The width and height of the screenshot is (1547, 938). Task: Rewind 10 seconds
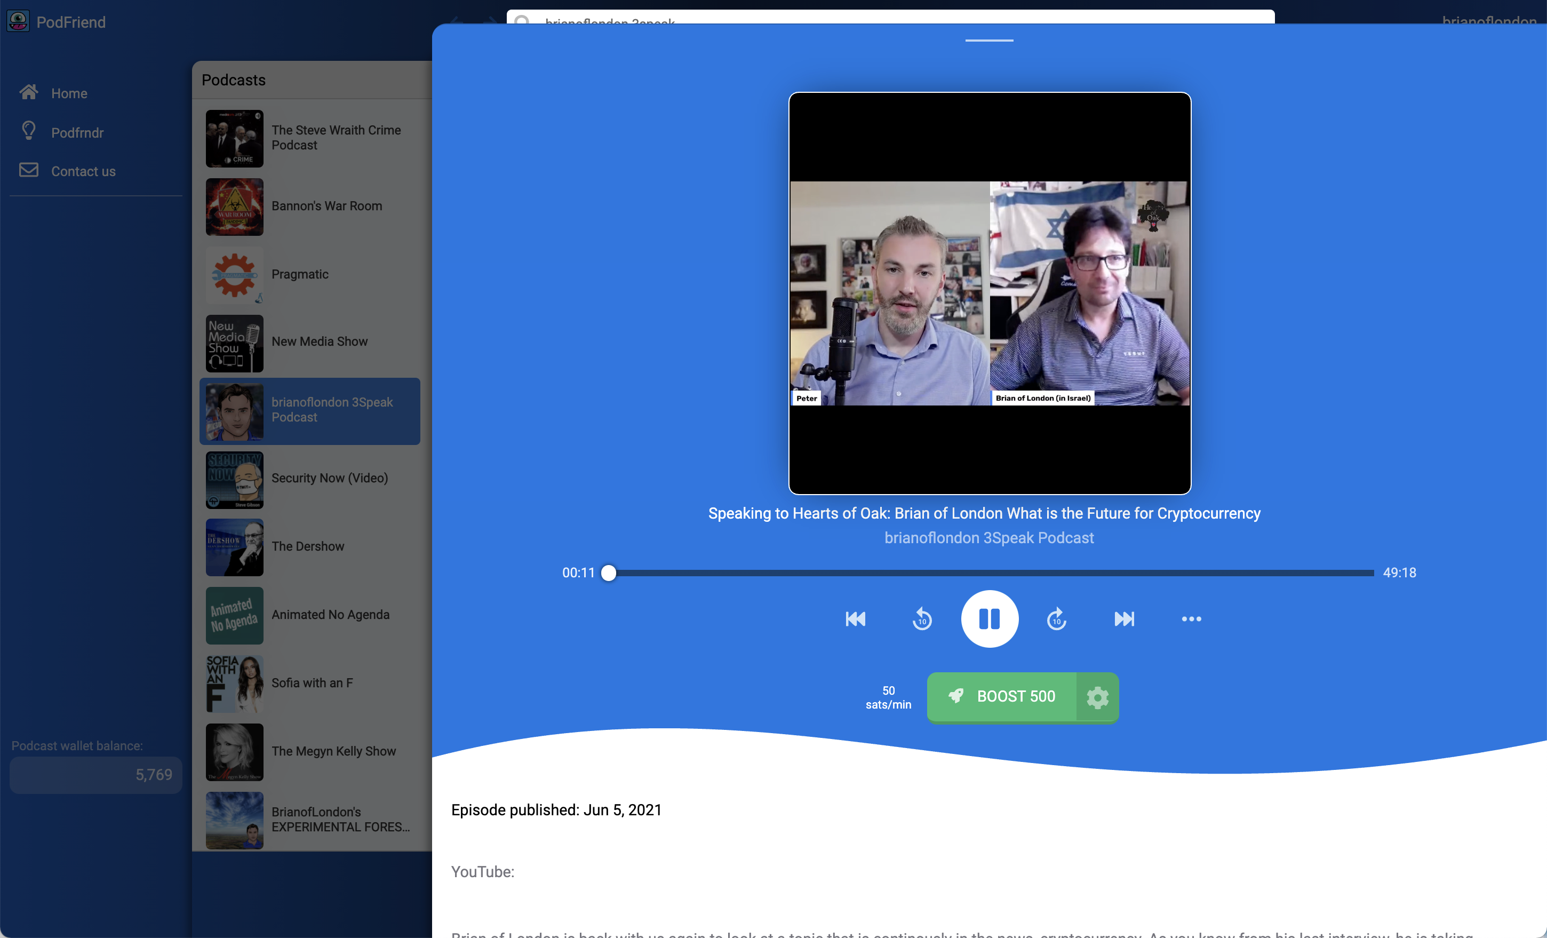click(922, 619)
